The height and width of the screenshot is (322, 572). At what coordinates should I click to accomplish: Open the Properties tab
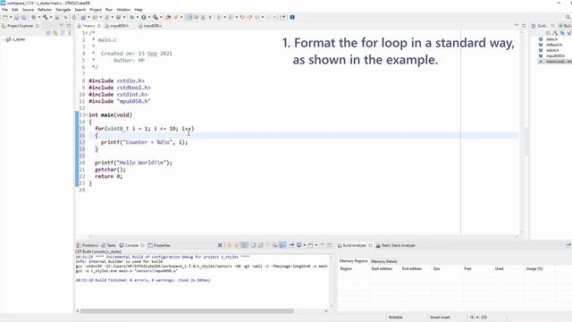tap(159, 245)
